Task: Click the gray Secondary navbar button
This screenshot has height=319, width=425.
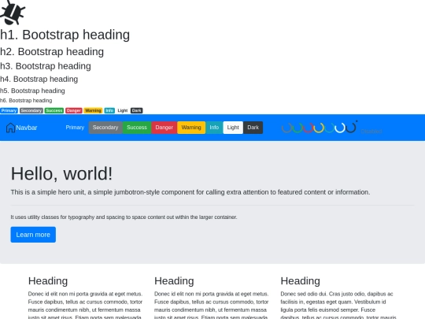Action: pos(105,128)
